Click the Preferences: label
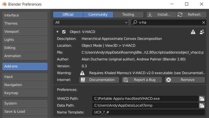 [67, 90]
